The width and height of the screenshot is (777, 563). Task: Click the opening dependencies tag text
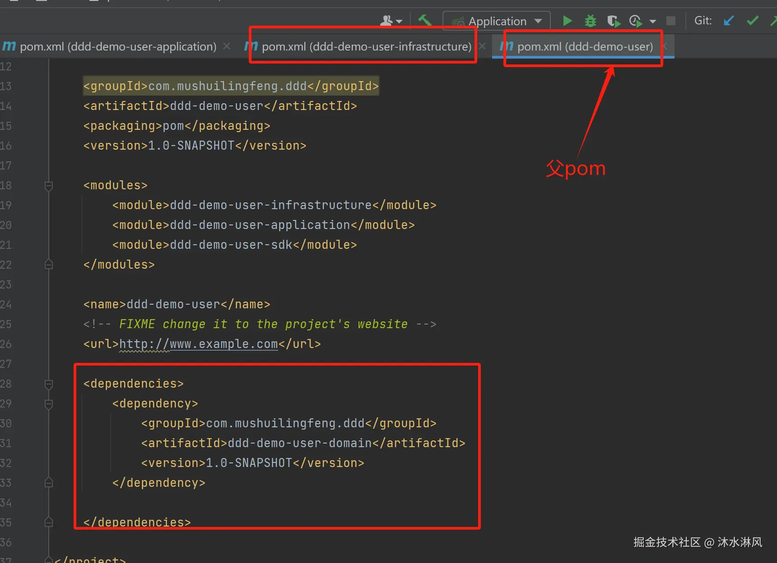point(134,384)
